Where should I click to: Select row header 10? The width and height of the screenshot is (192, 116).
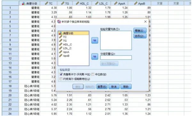(10, 49)
